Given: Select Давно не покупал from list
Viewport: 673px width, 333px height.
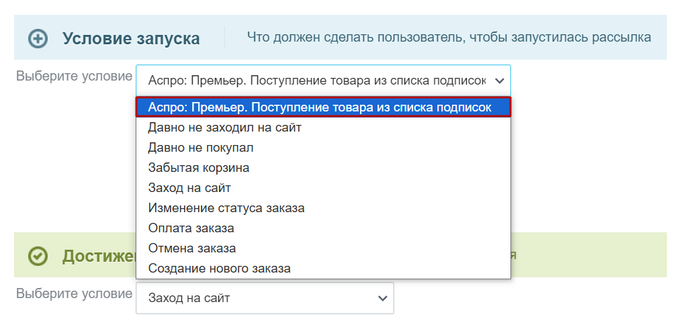Looking at the screenshot, I should point(323,148).
